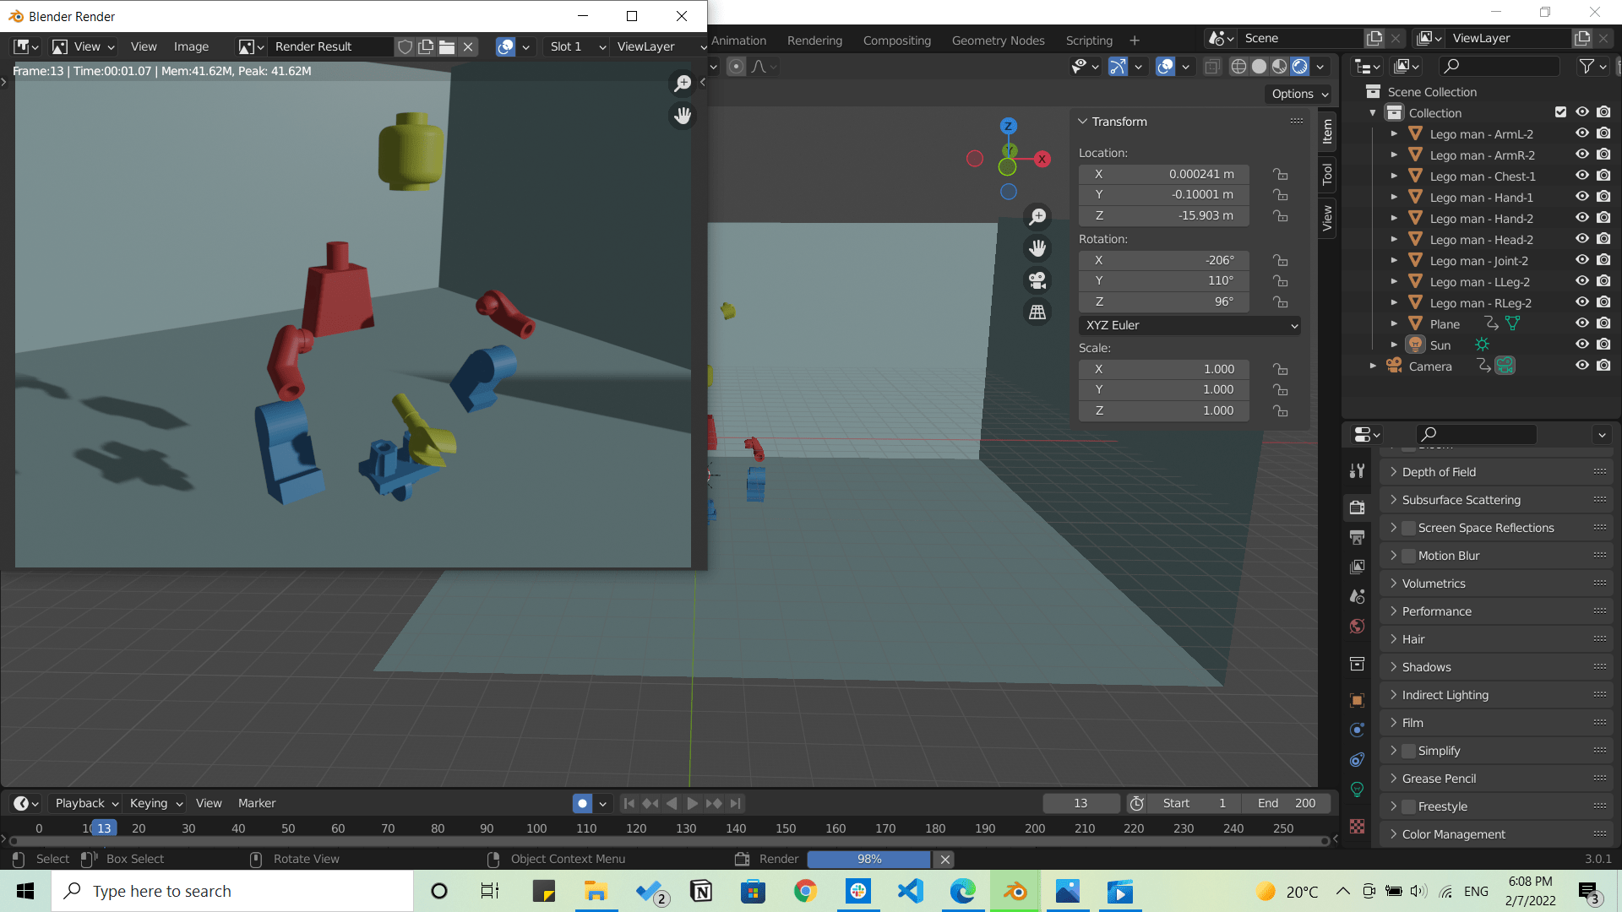This screenshot has height=912, width=1622.
Task: Toggle X-ray mode in viewport header
Action: (x=1212, y=67)
